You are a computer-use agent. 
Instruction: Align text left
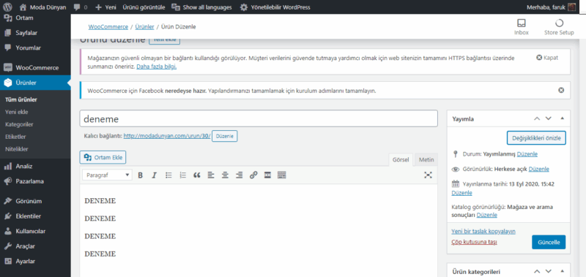(x=211, y=175)
